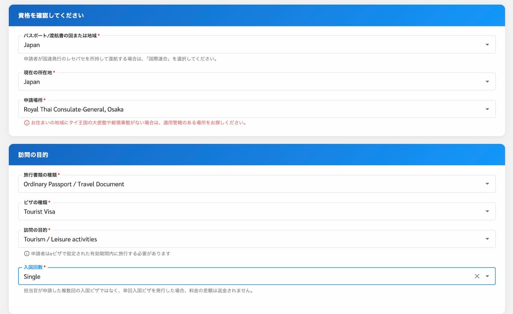Click the 国際連合 laissez-passer hint text
The image size is (513, 314).
[121, 59]
